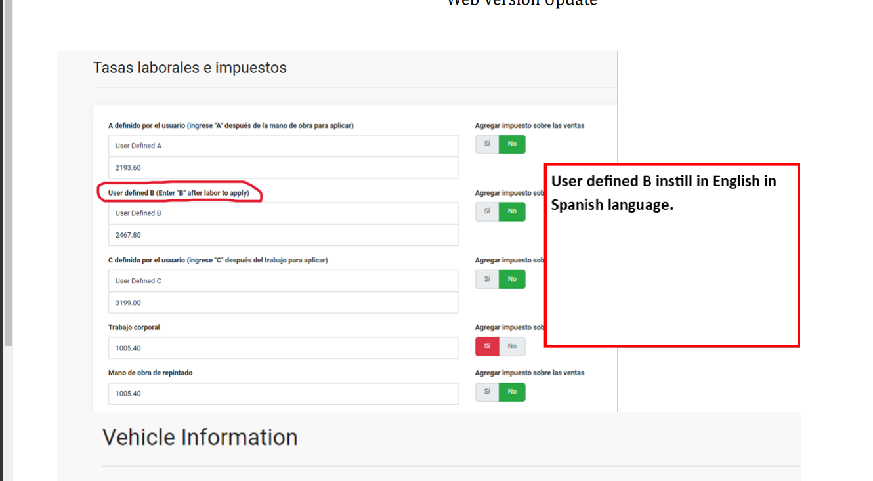Select No for User Defined A sales tax
Viewport: 873px width, 481px height.
pos(512,144)
